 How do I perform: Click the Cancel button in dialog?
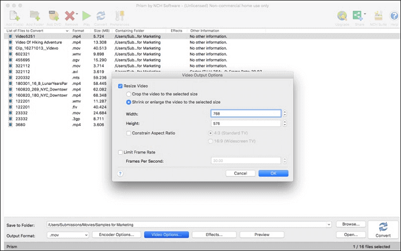(x=241, y=173)
